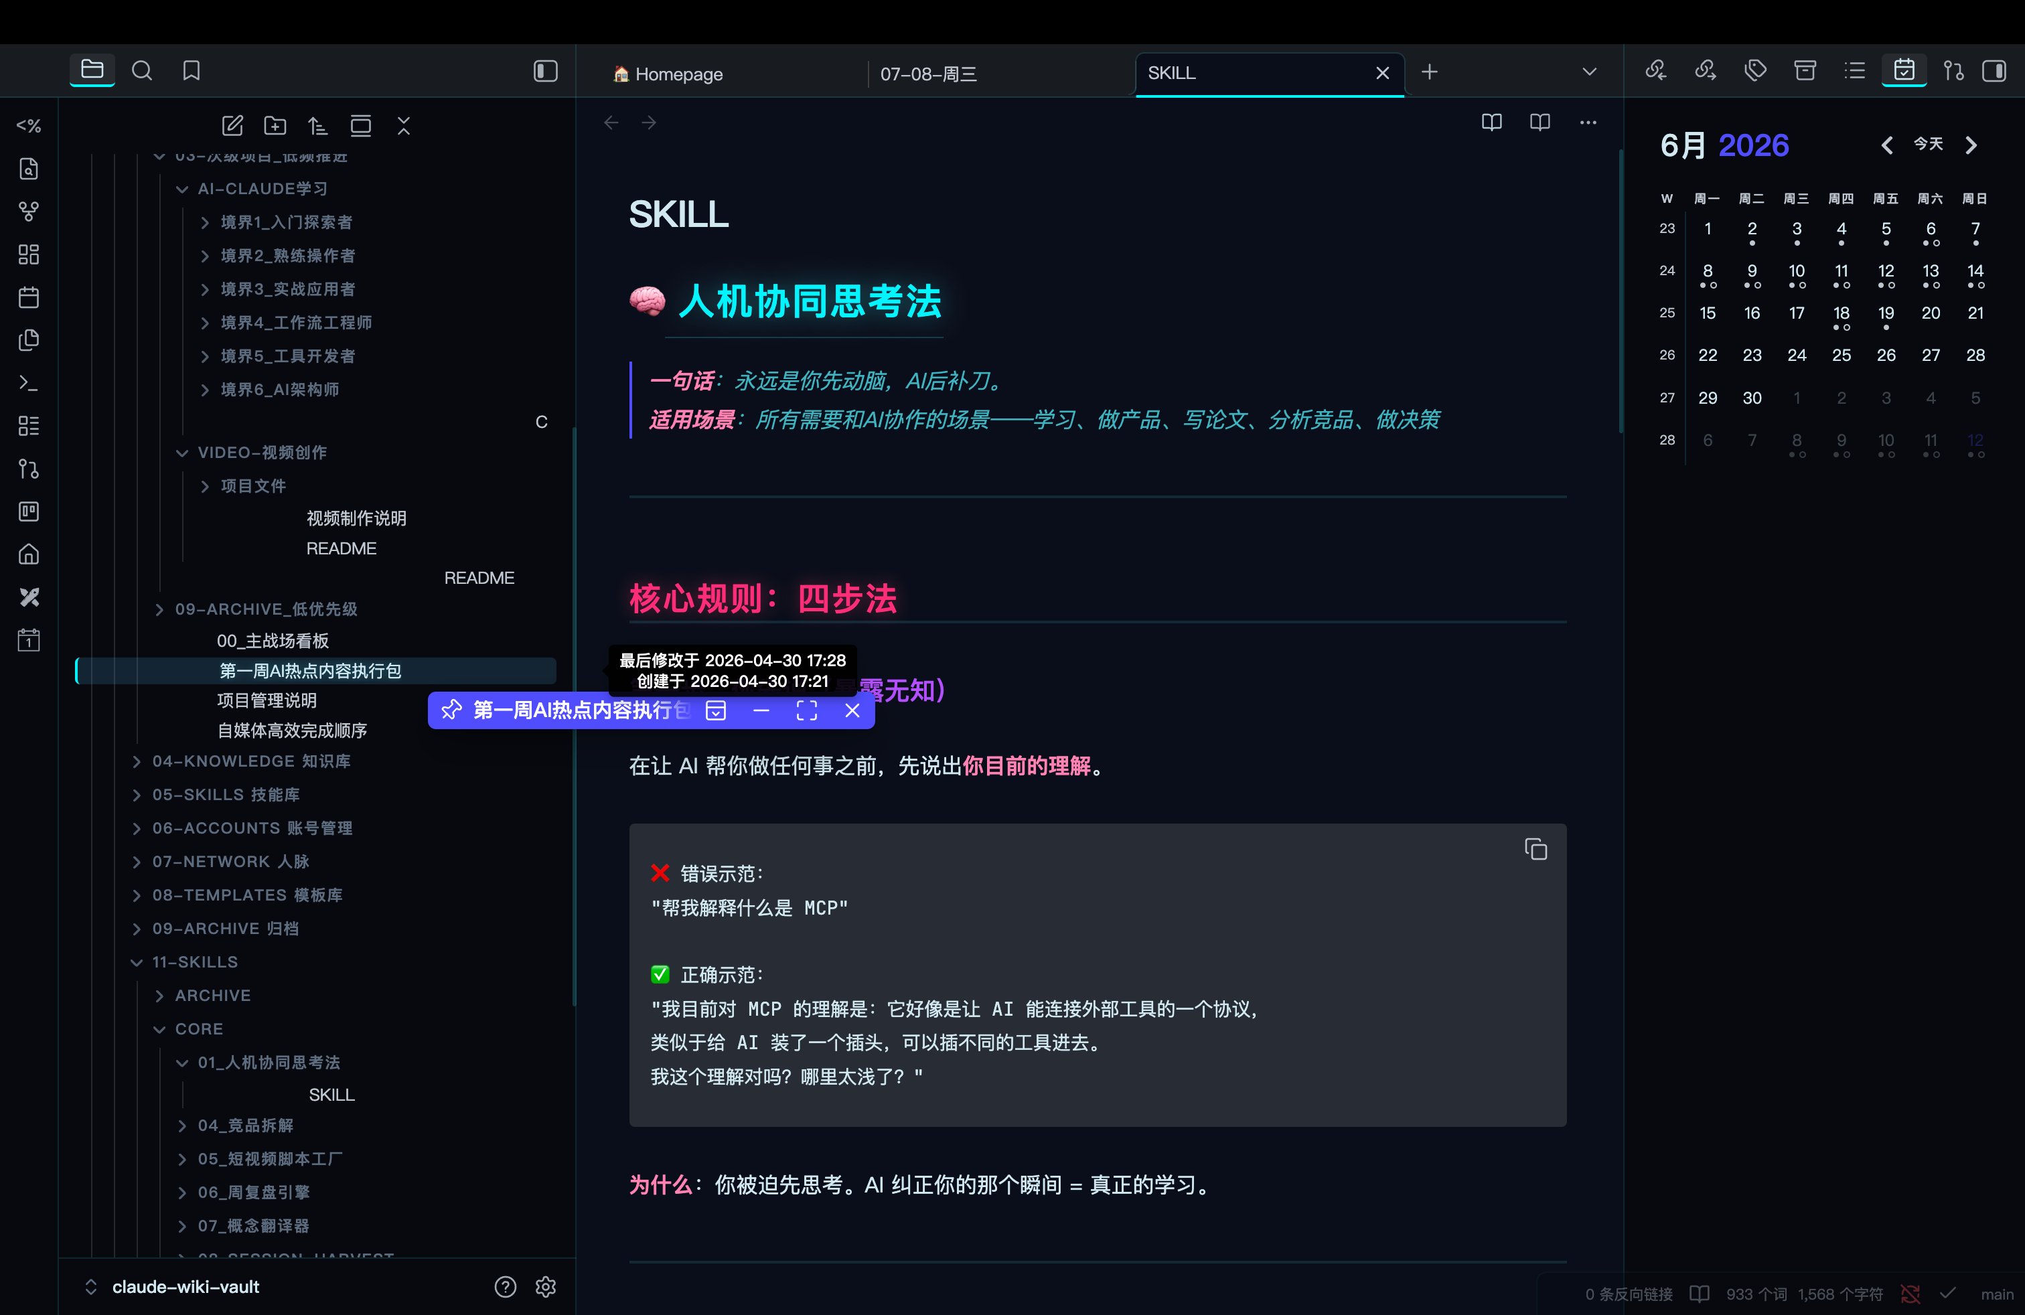Maximize the floating popover window

[807, 710]
